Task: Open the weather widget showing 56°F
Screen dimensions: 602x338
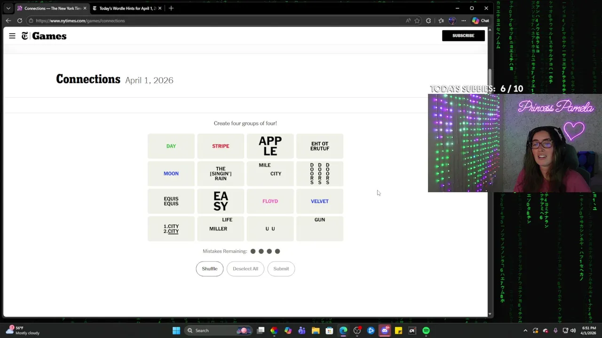Action: click(x=23, y=330)
